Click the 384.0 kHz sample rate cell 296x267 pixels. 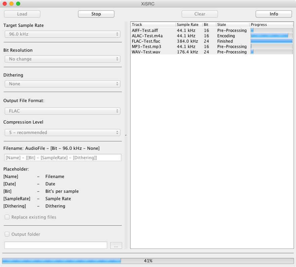pos(187,41)
